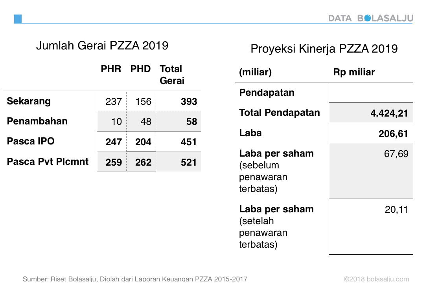Viewport: 427px width, 303px height.
Task: Click the ©2018 bolasalju.com link
Action: (x=376, y=279)
